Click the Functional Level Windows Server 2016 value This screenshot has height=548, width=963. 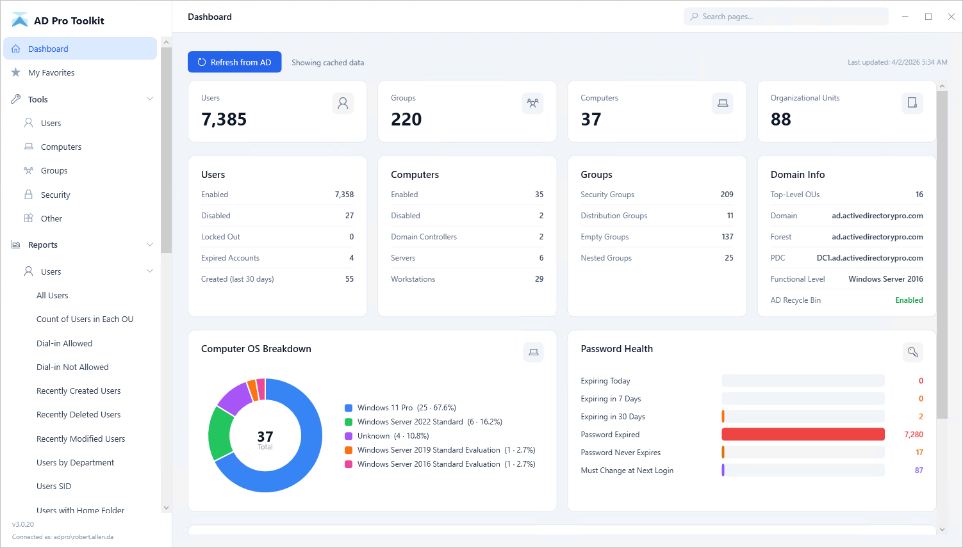click(x=885, y=279)
